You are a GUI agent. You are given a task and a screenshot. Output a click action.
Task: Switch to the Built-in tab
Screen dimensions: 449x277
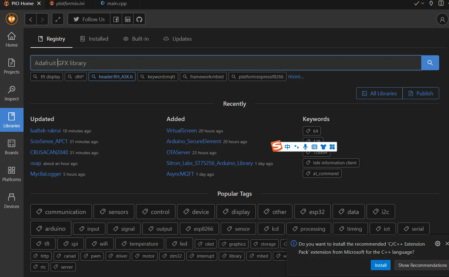136,39
